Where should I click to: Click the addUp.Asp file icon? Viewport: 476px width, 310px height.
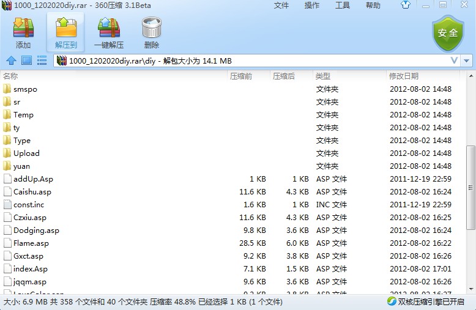click(x=7, y=179)
